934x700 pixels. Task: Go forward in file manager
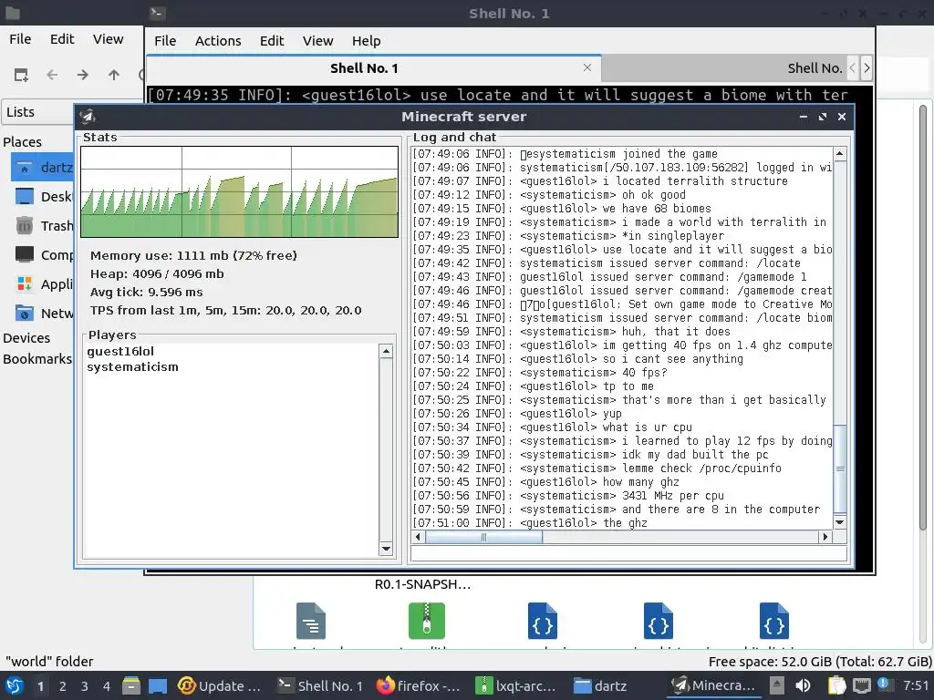coord(83,75)
